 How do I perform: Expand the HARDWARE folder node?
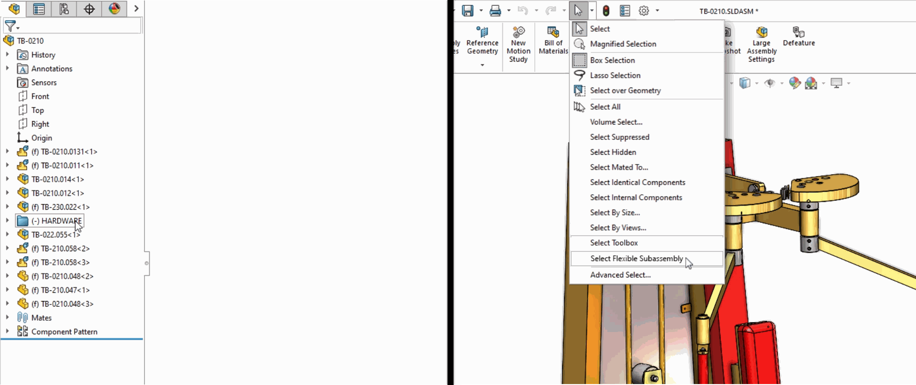[x=7, y=220]
